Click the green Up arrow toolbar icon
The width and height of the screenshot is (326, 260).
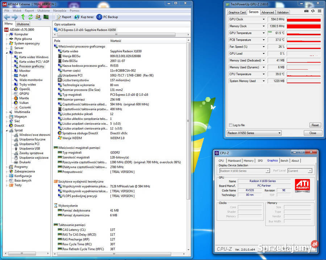coord(23,17)
